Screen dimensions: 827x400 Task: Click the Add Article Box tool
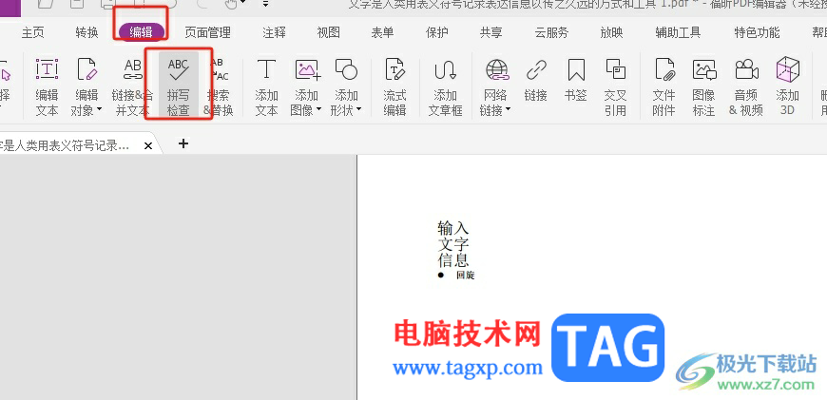point(445,87)
